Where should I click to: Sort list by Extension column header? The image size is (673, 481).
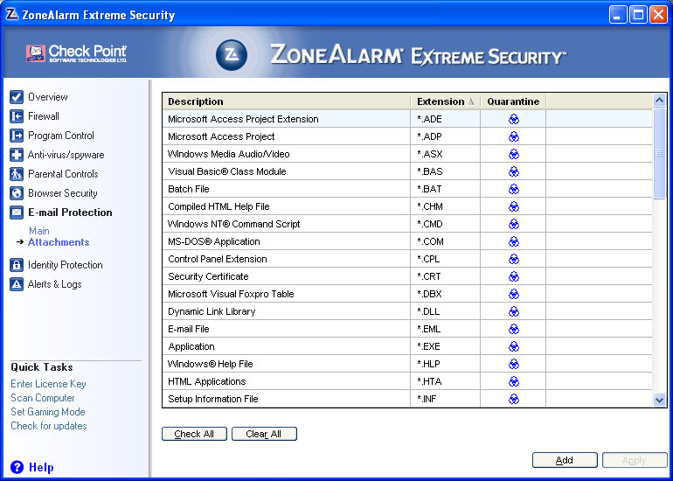445,101
